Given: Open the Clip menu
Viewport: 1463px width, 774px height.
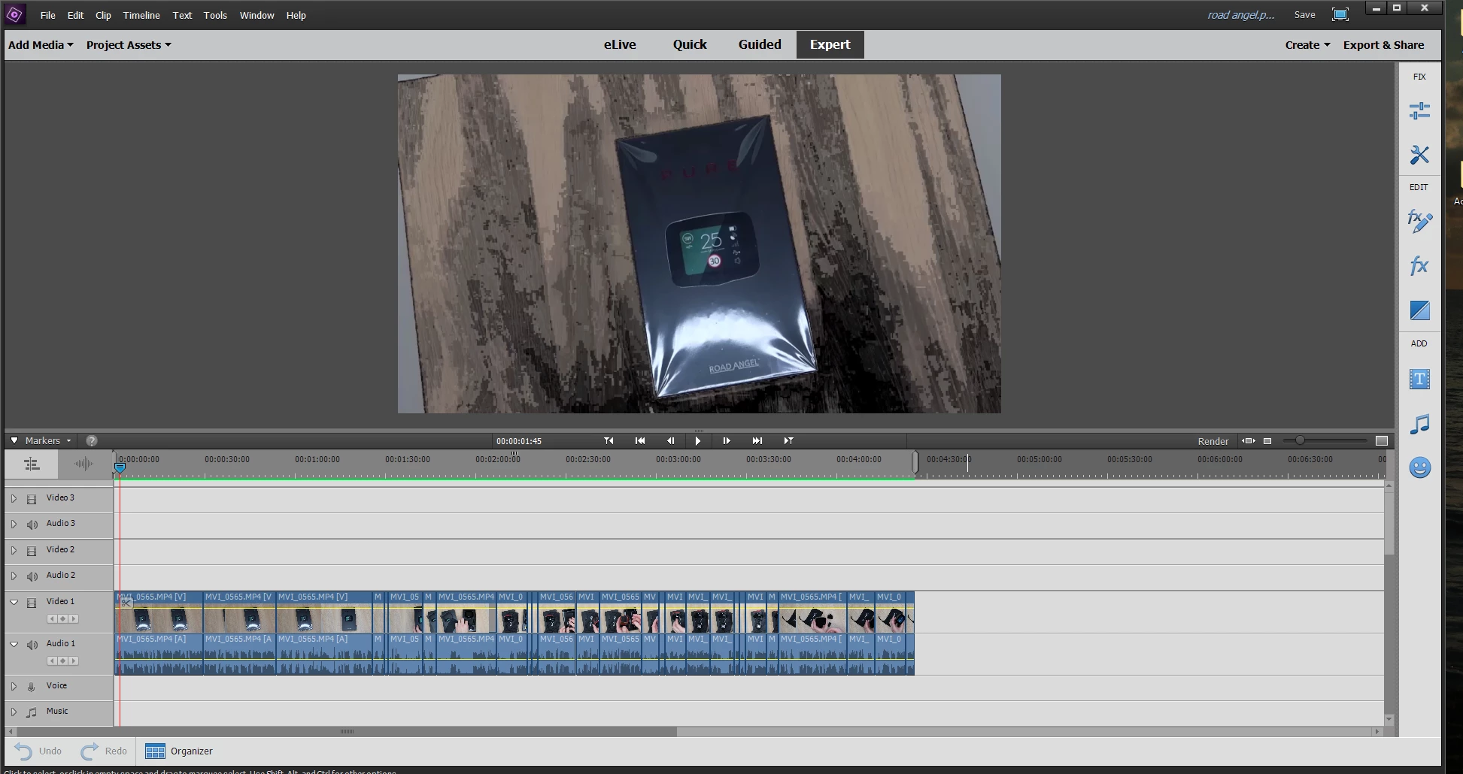Looking at the screenshot, I should [x=103, y=15].
